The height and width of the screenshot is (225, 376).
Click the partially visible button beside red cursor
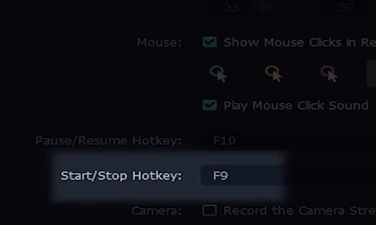pos(371,73)
